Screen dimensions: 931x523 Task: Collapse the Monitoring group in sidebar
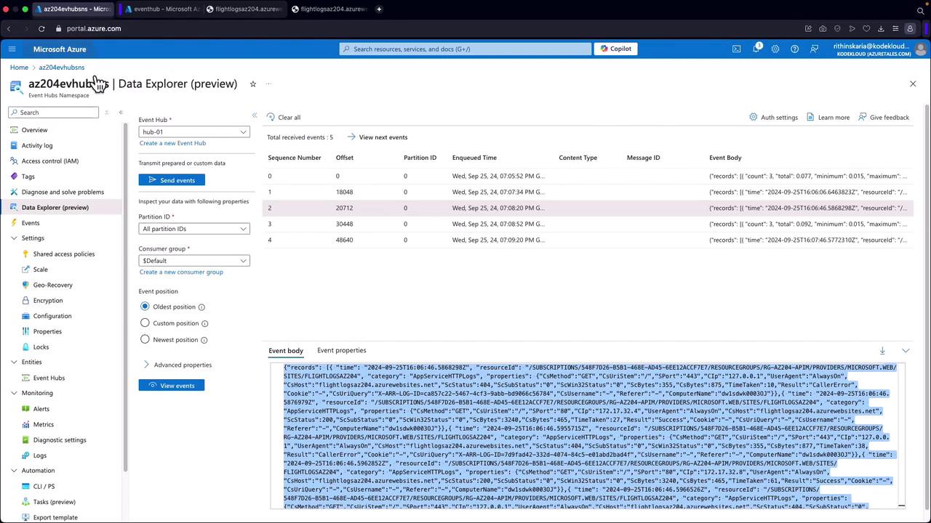[x=14, y=393]
